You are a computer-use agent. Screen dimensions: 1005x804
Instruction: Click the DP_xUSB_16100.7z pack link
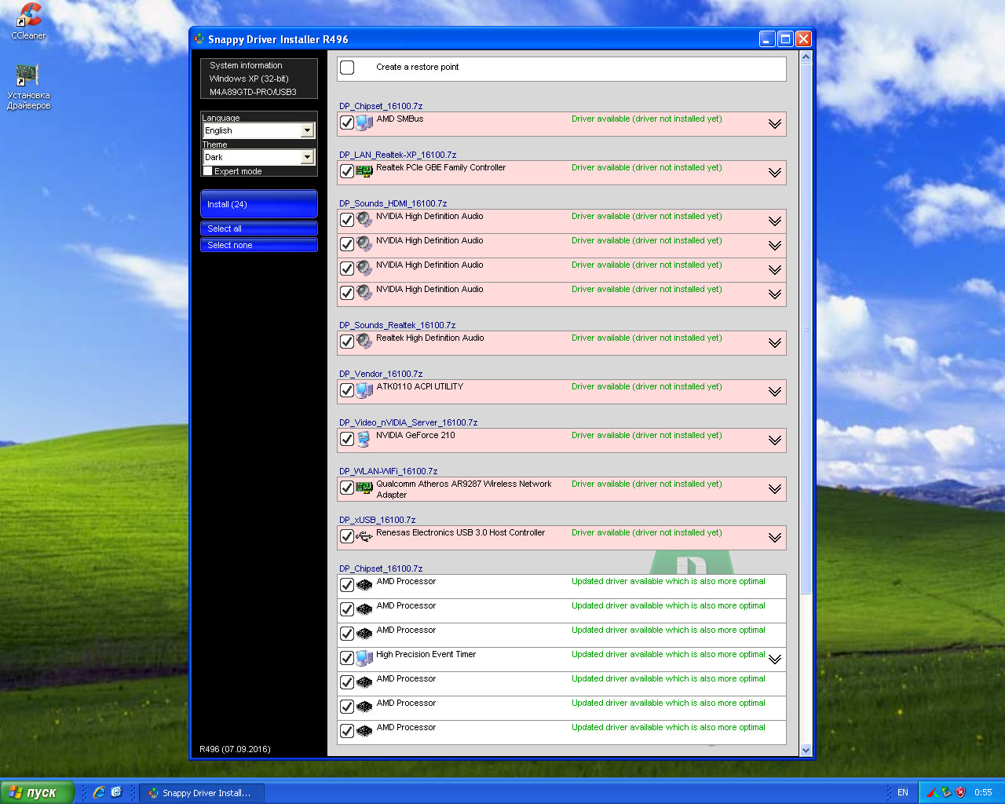tap(377, 520)
